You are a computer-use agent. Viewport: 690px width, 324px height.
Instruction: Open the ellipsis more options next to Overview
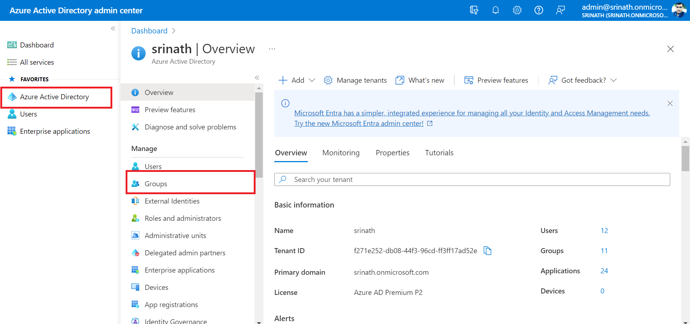click(x=272, y=49)
